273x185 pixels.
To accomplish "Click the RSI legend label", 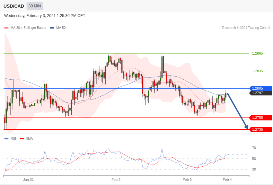I will tap(13, 138).
